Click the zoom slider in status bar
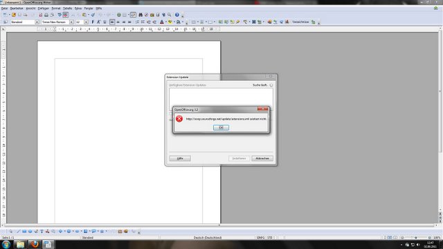Image resolution: width=443 pixels, height=249 pixels. (416, 237)
